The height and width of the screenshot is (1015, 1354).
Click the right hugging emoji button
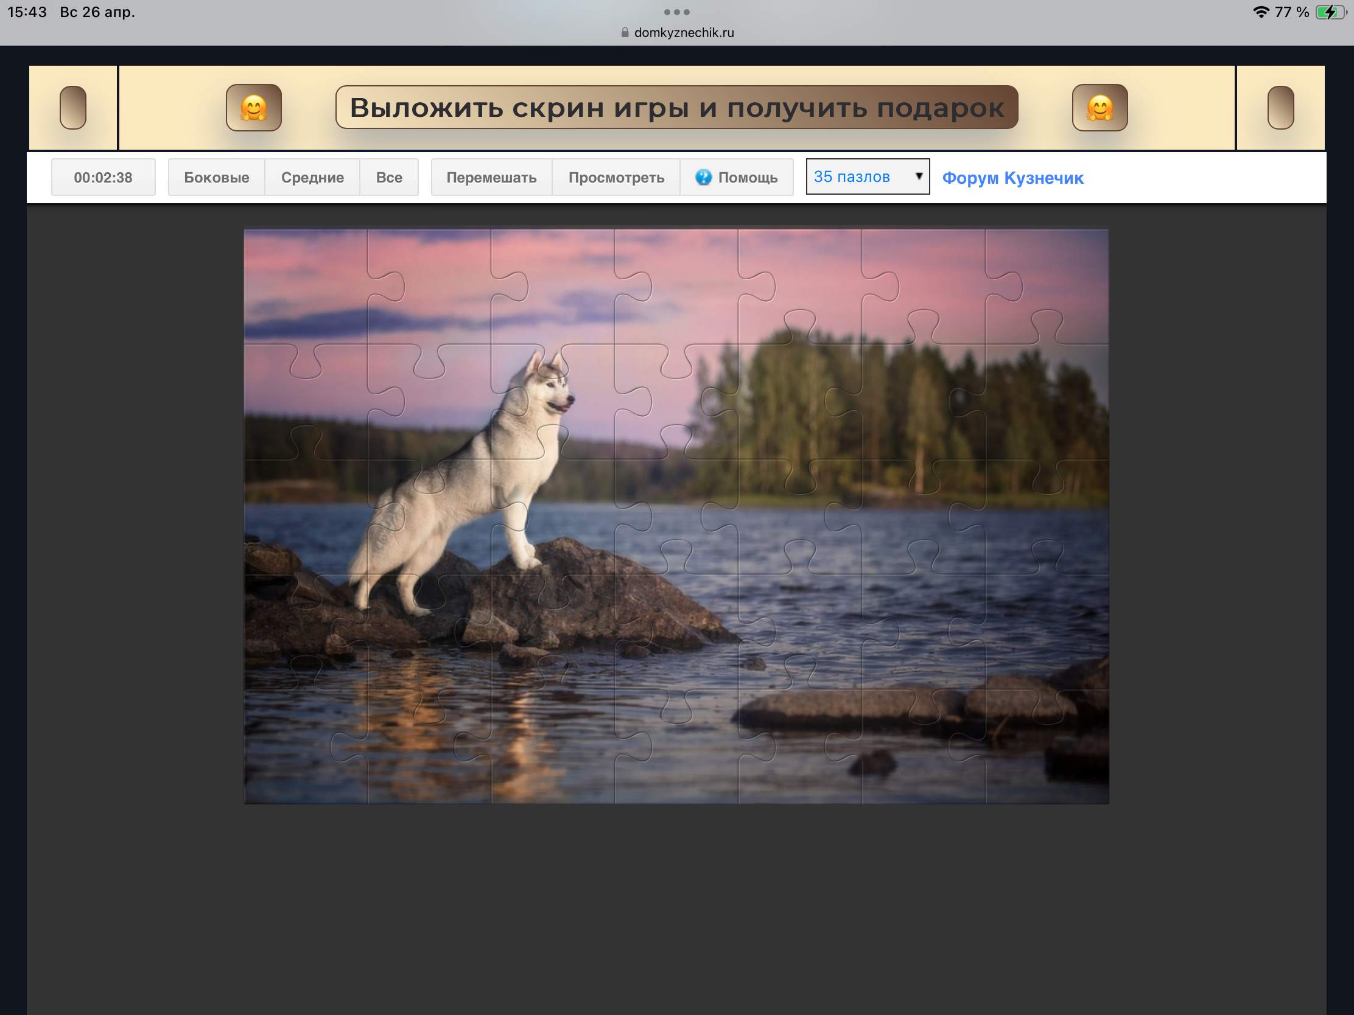(1100, 108)
